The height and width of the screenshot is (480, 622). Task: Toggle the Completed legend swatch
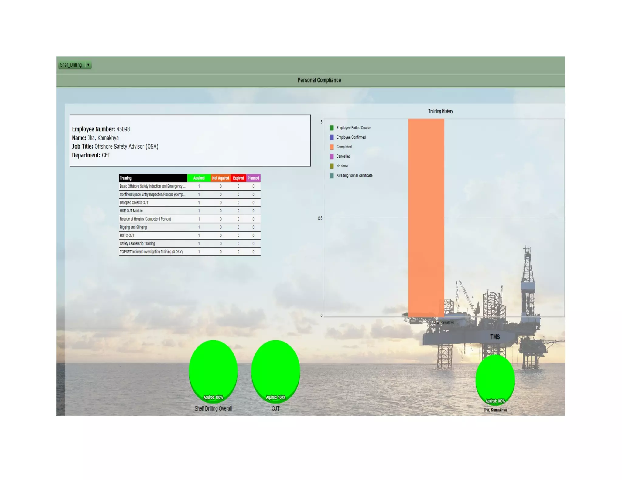click(x=332, y=147)
